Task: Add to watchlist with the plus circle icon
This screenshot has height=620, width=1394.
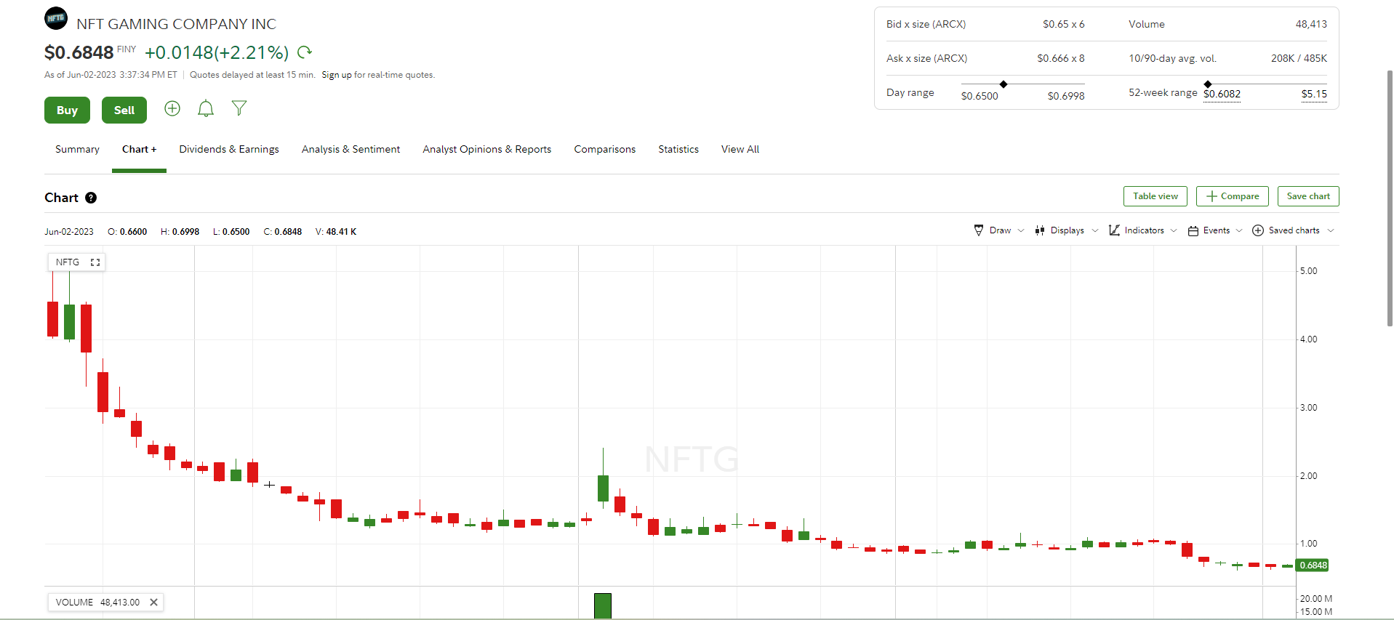Action: pyautogui.click(x=172, y=108)
